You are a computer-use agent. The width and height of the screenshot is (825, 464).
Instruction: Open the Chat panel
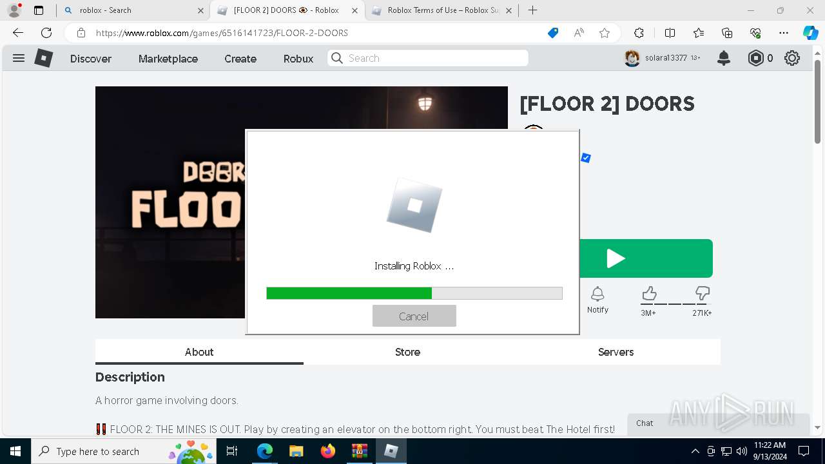coord(718,423)
